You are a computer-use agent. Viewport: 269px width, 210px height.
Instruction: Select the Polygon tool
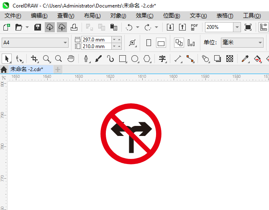pyautogui.click(x=147, y=59)
